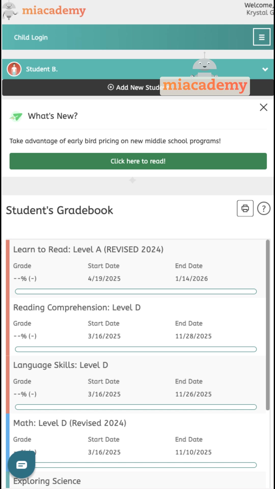275x489 pixels.
Task: Click the 'Click here to read!' button
Action: click(138, 161)
